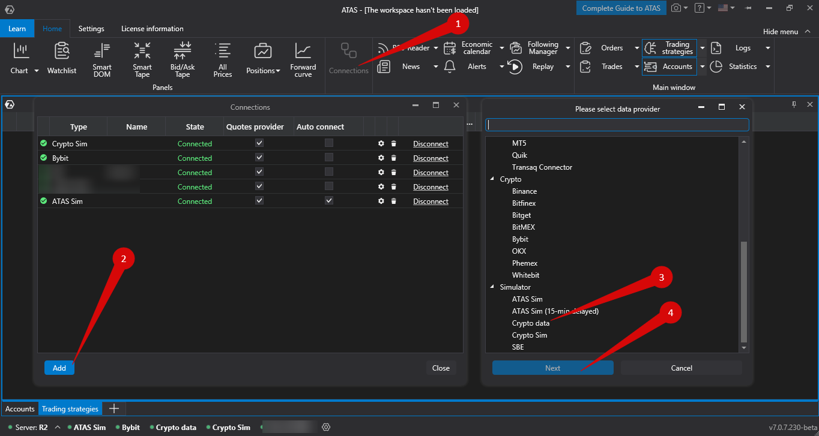Select Whitebit in provider list

click(526, 275)
